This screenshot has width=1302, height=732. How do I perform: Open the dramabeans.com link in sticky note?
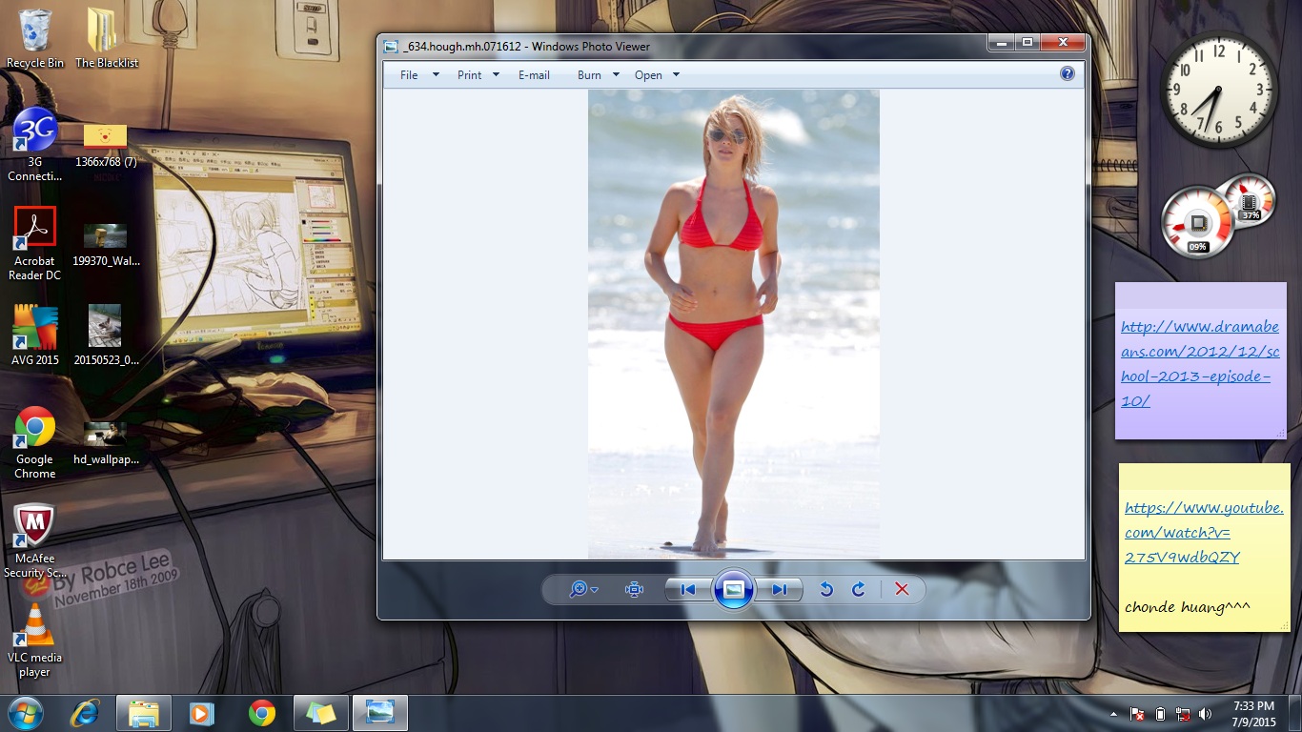click(x=1199, y=363)
